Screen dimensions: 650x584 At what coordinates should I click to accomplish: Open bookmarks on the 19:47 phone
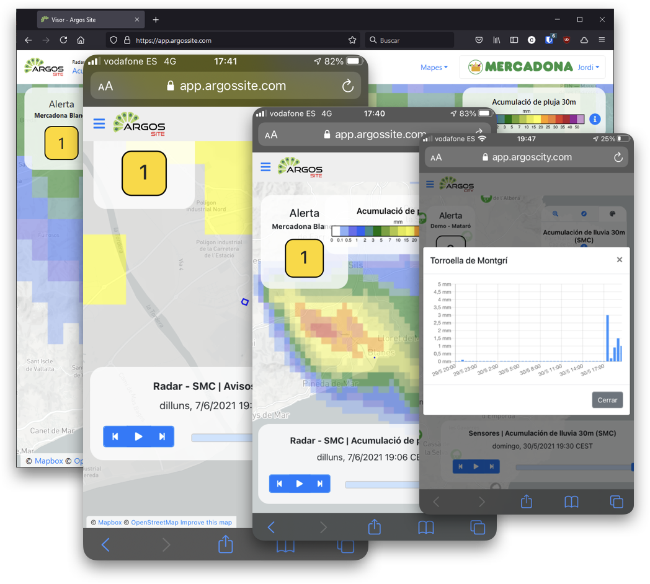pyautogui.click(x=571, y=502)
